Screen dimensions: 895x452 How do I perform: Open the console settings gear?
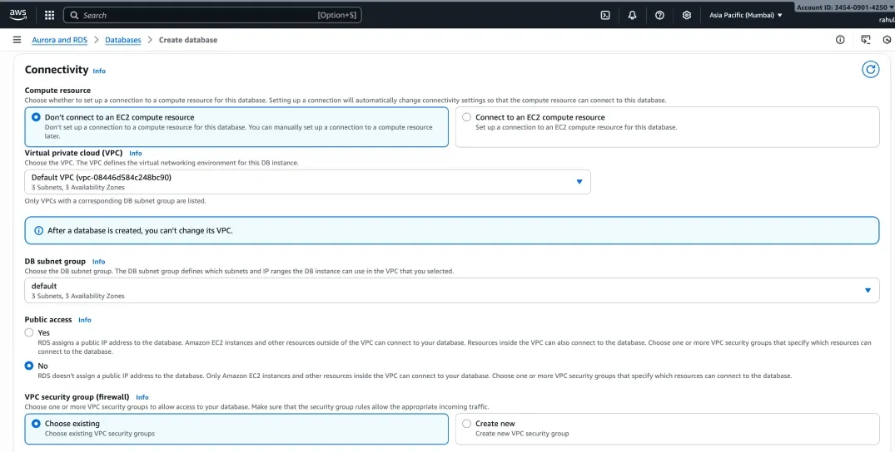tap(687, 15)
